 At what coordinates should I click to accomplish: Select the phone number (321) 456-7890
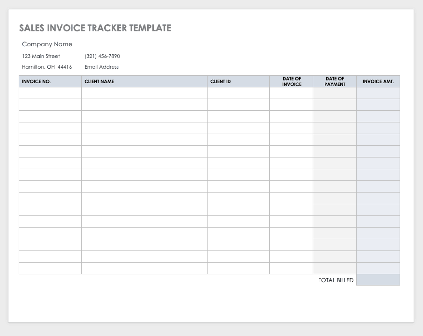click(101, 56)
